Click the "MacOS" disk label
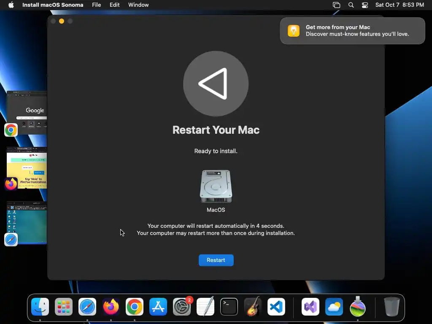The image size is (432, 324). (x=216, y=210)
